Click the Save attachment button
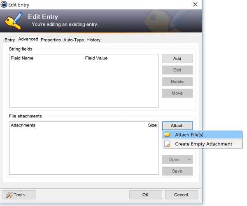 click(177, 171)
